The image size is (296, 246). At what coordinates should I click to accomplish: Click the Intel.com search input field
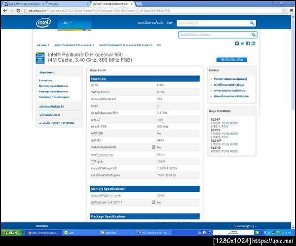pyautogui.click(x=213, y=23)
